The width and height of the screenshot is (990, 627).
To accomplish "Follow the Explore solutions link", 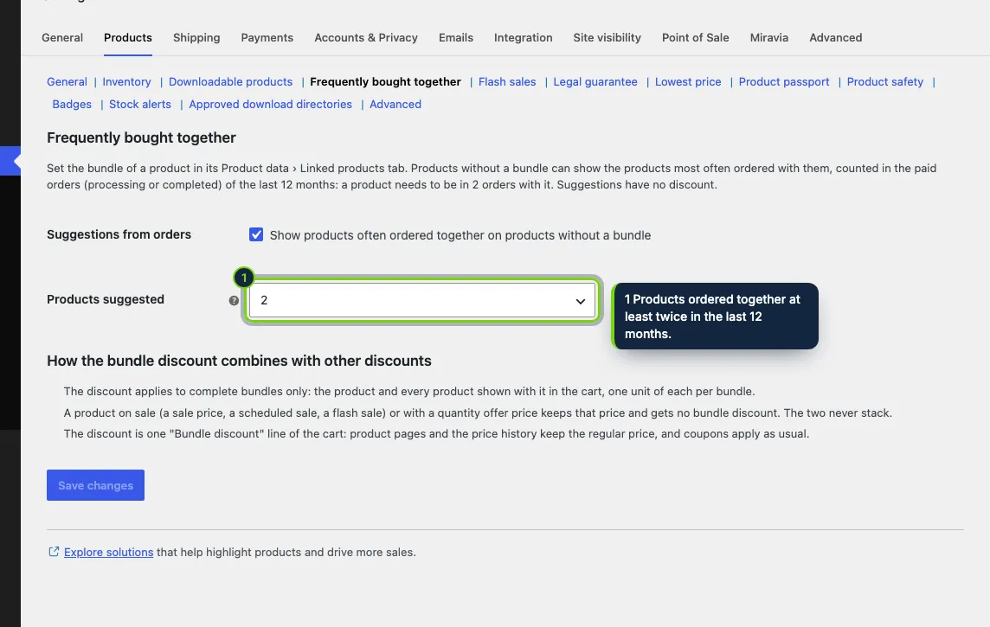I will [108, 553].
